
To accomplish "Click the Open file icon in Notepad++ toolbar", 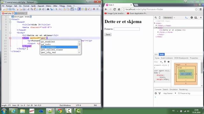I will tap(6, 9).
